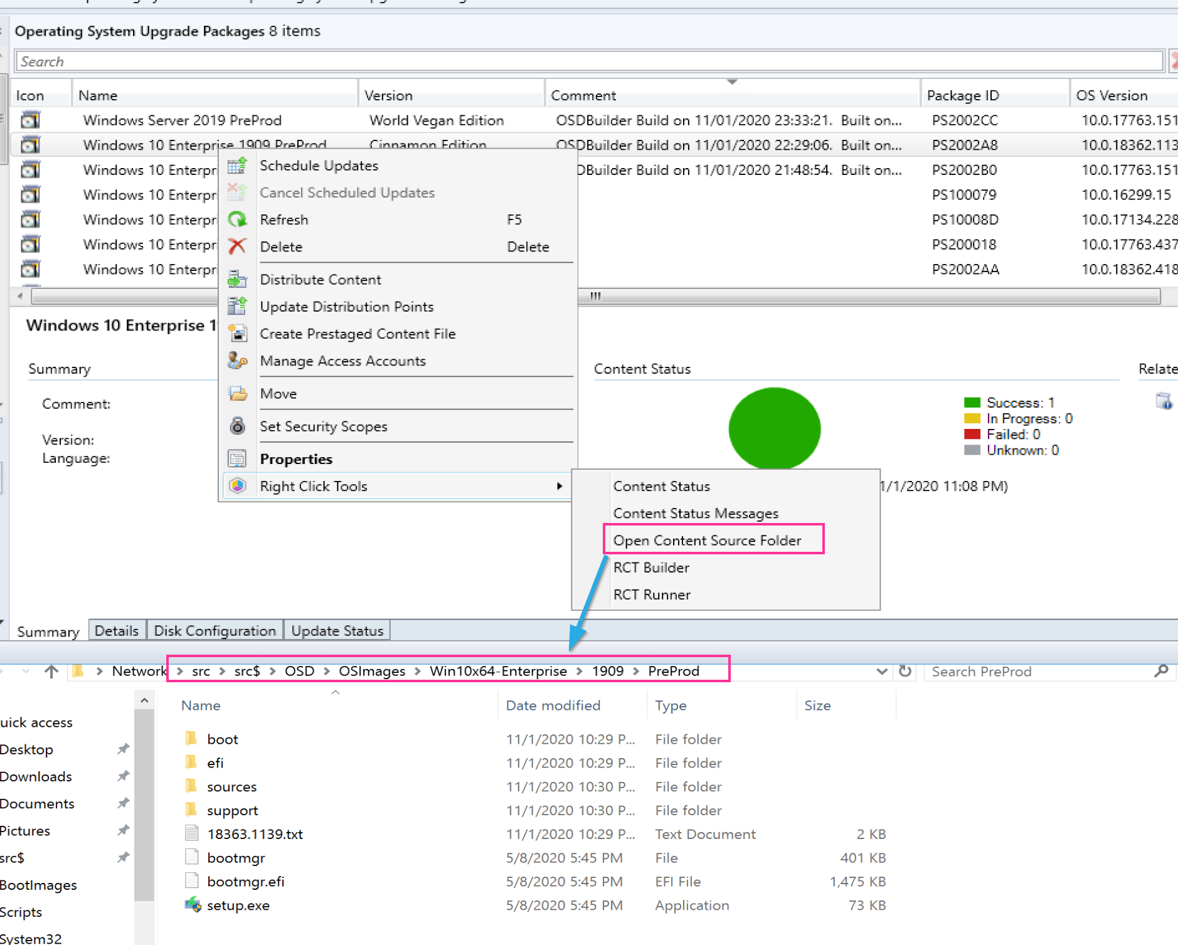1178x945 pixels.
Task: Click the Windows Server 2019 PreProd package icon
Action: click(30, 120)
